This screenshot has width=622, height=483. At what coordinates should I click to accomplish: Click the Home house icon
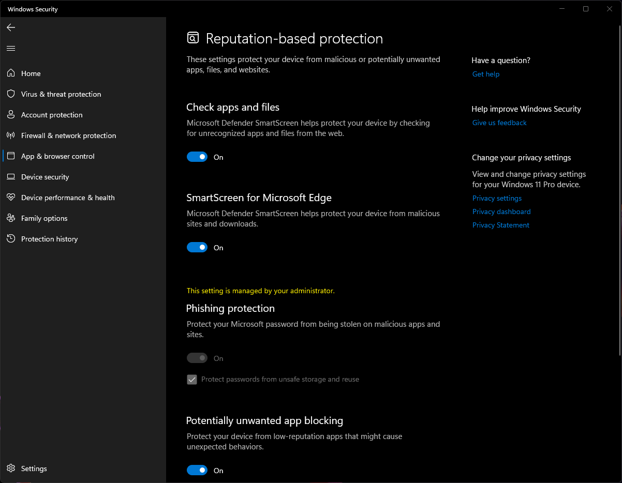pyautogui.click(x=11, y=73)
